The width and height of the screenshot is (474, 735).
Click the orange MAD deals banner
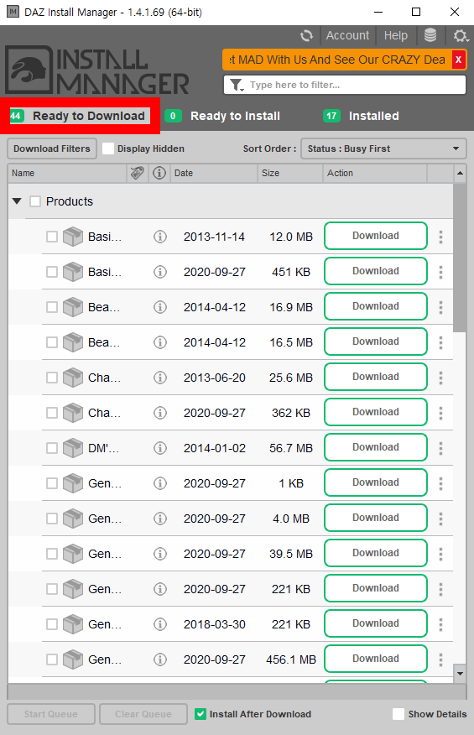point(336,60)
